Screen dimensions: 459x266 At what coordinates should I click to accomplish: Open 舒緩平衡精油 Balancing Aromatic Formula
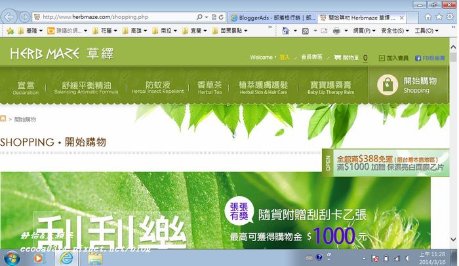(x=87, y=88)
